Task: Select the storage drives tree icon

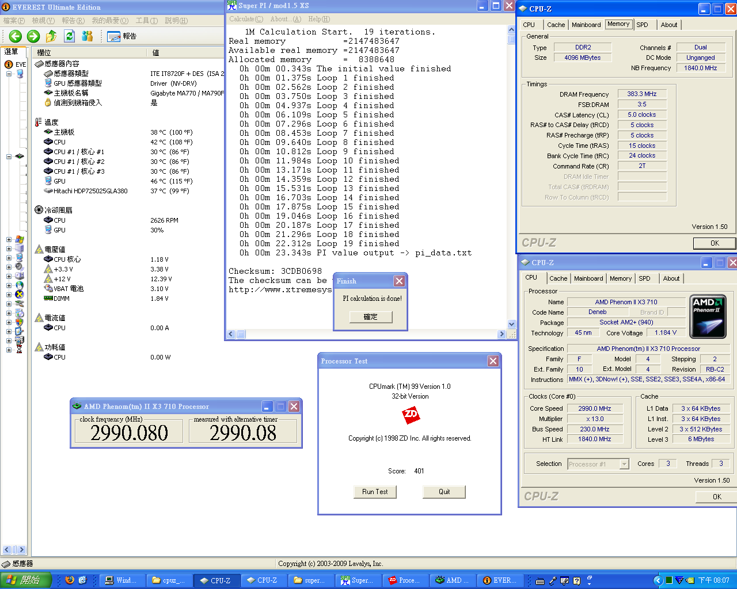Action: [20, 276]
